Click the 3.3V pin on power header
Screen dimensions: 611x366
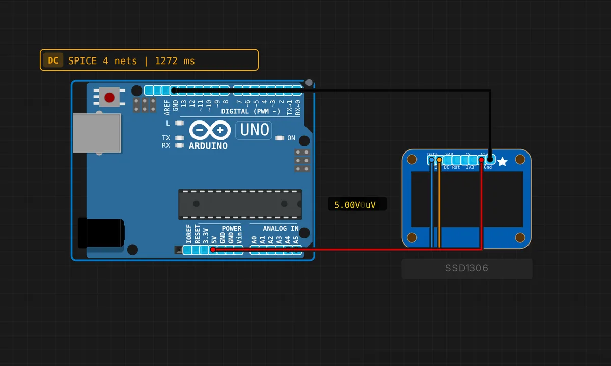pos(204,250)
